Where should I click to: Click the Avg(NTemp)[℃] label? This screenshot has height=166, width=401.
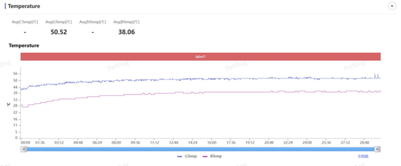pos(92,22)
